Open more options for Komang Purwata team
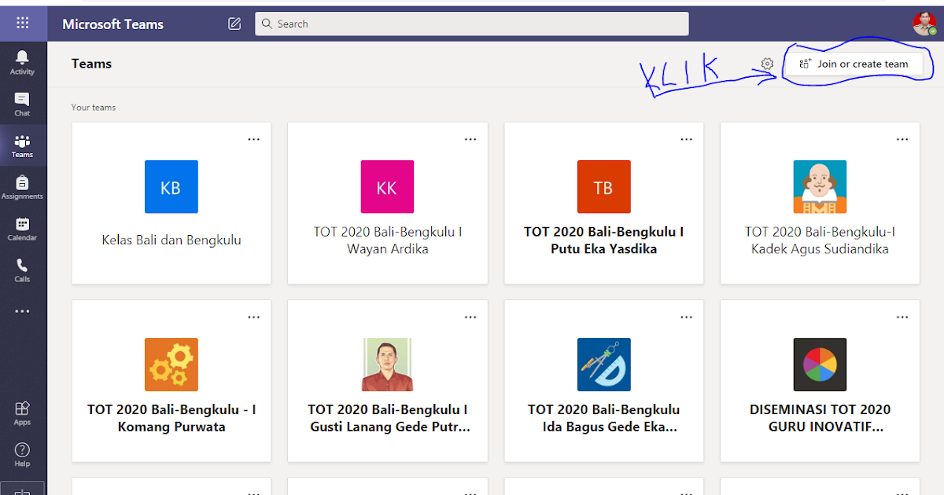Viewport: 944px width, 495px height. point(253,317)
